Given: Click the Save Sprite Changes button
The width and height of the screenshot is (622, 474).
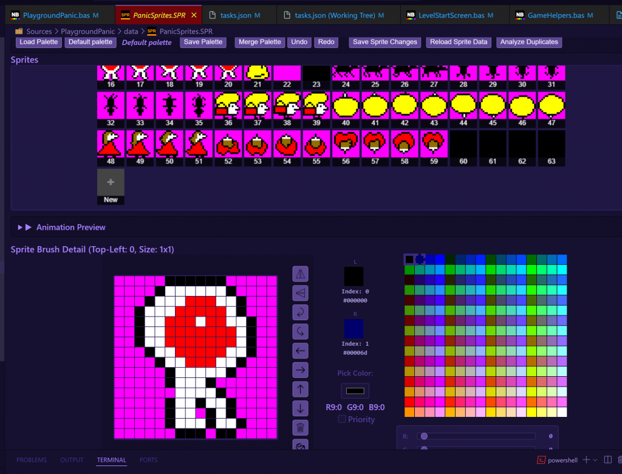Looking at the screenshot, I should tap(385, 42).
